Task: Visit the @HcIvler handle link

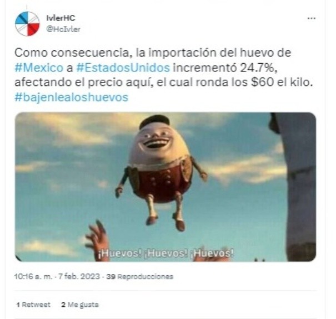Action: tap(63, 29)
